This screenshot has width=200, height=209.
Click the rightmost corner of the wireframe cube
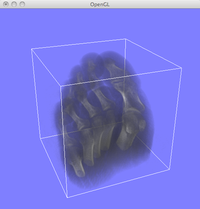coord(182,68)
